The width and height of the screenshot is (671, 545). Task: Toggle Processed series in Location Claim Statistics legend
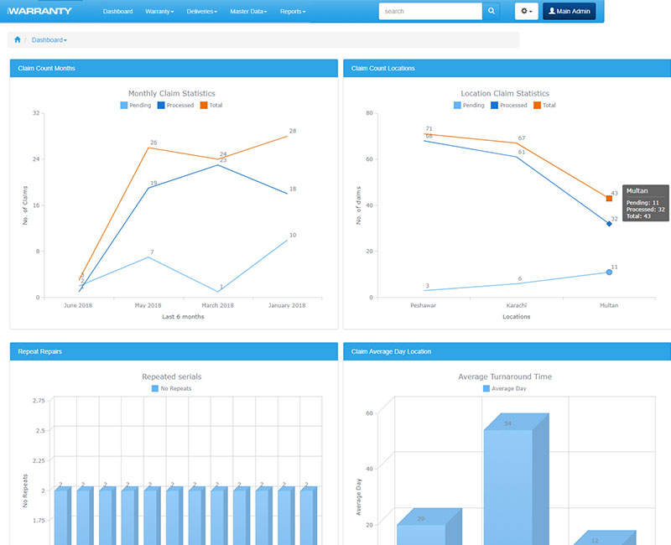[509, 106]
